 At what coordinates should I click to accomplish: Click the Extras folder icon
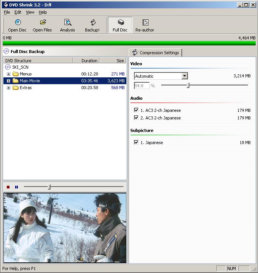16,88
